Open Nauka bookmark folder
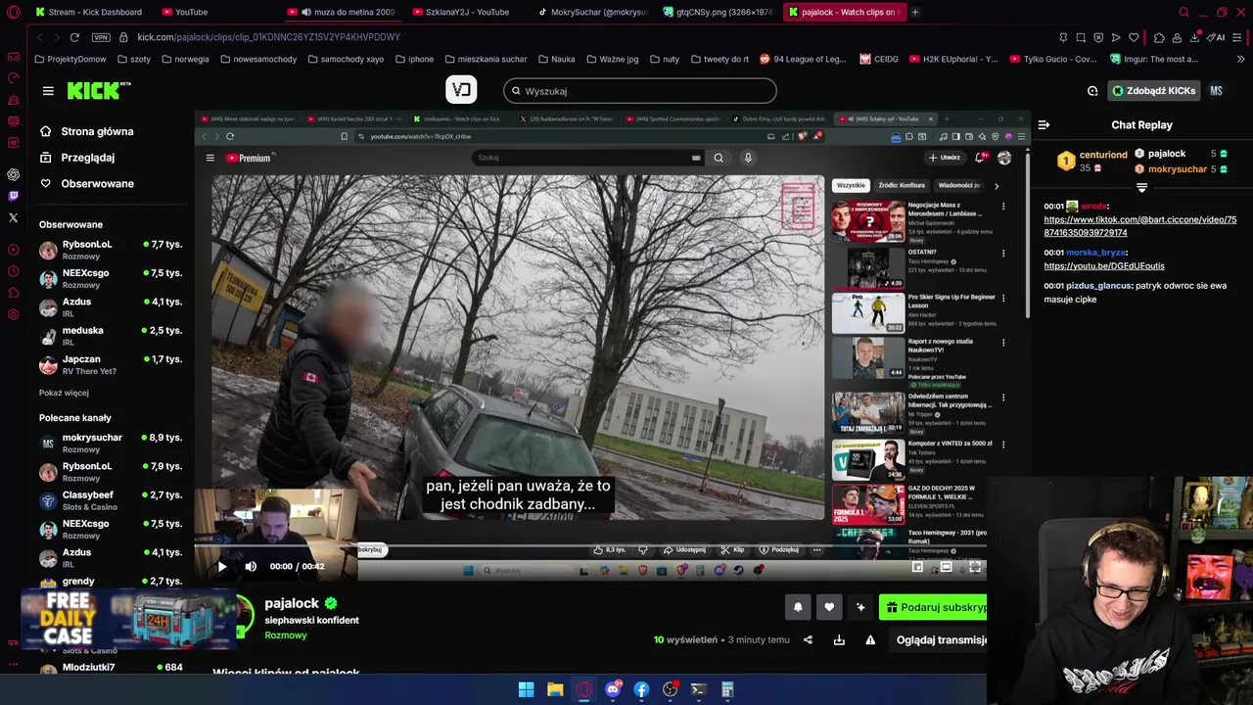The width and height of the screenshot is (1253, 705). (556, 59)
